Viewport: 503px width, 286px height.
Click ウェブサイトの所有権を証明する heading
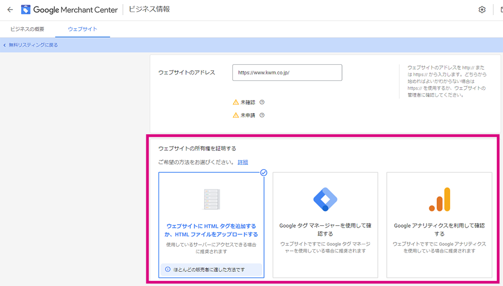click(x=197, y=148)
